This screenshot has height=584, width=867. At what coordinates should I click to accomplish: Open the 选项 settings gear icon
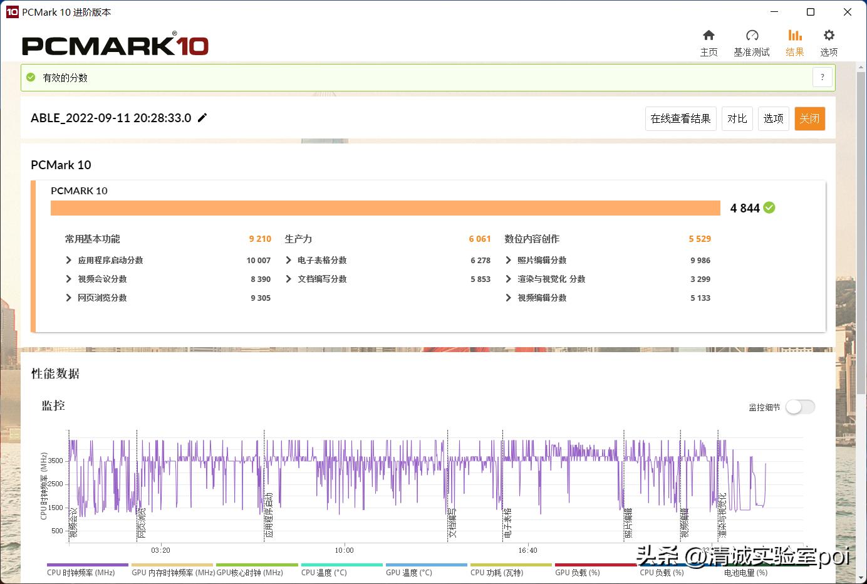829,35
